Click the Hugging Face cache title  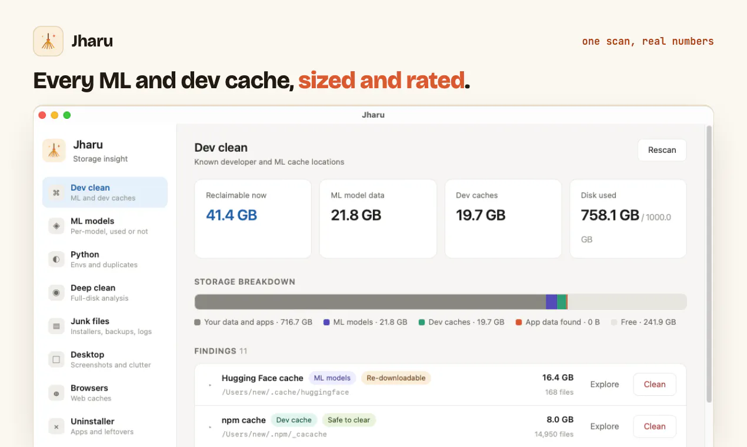coord(262,378)
